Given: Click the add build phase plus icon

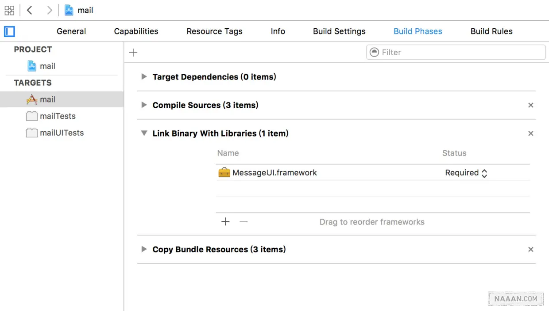Looking at the screenshot, I should pos(133,53).
